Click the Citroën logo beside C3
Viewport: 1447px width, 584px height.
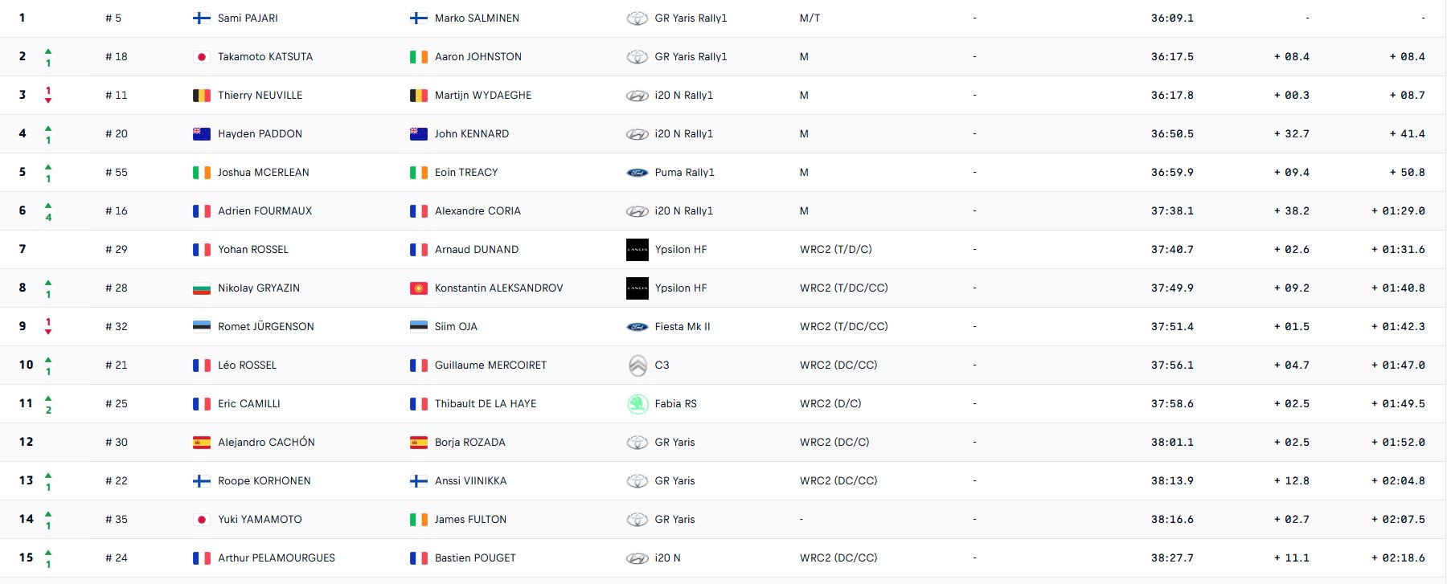coord(637,366)
